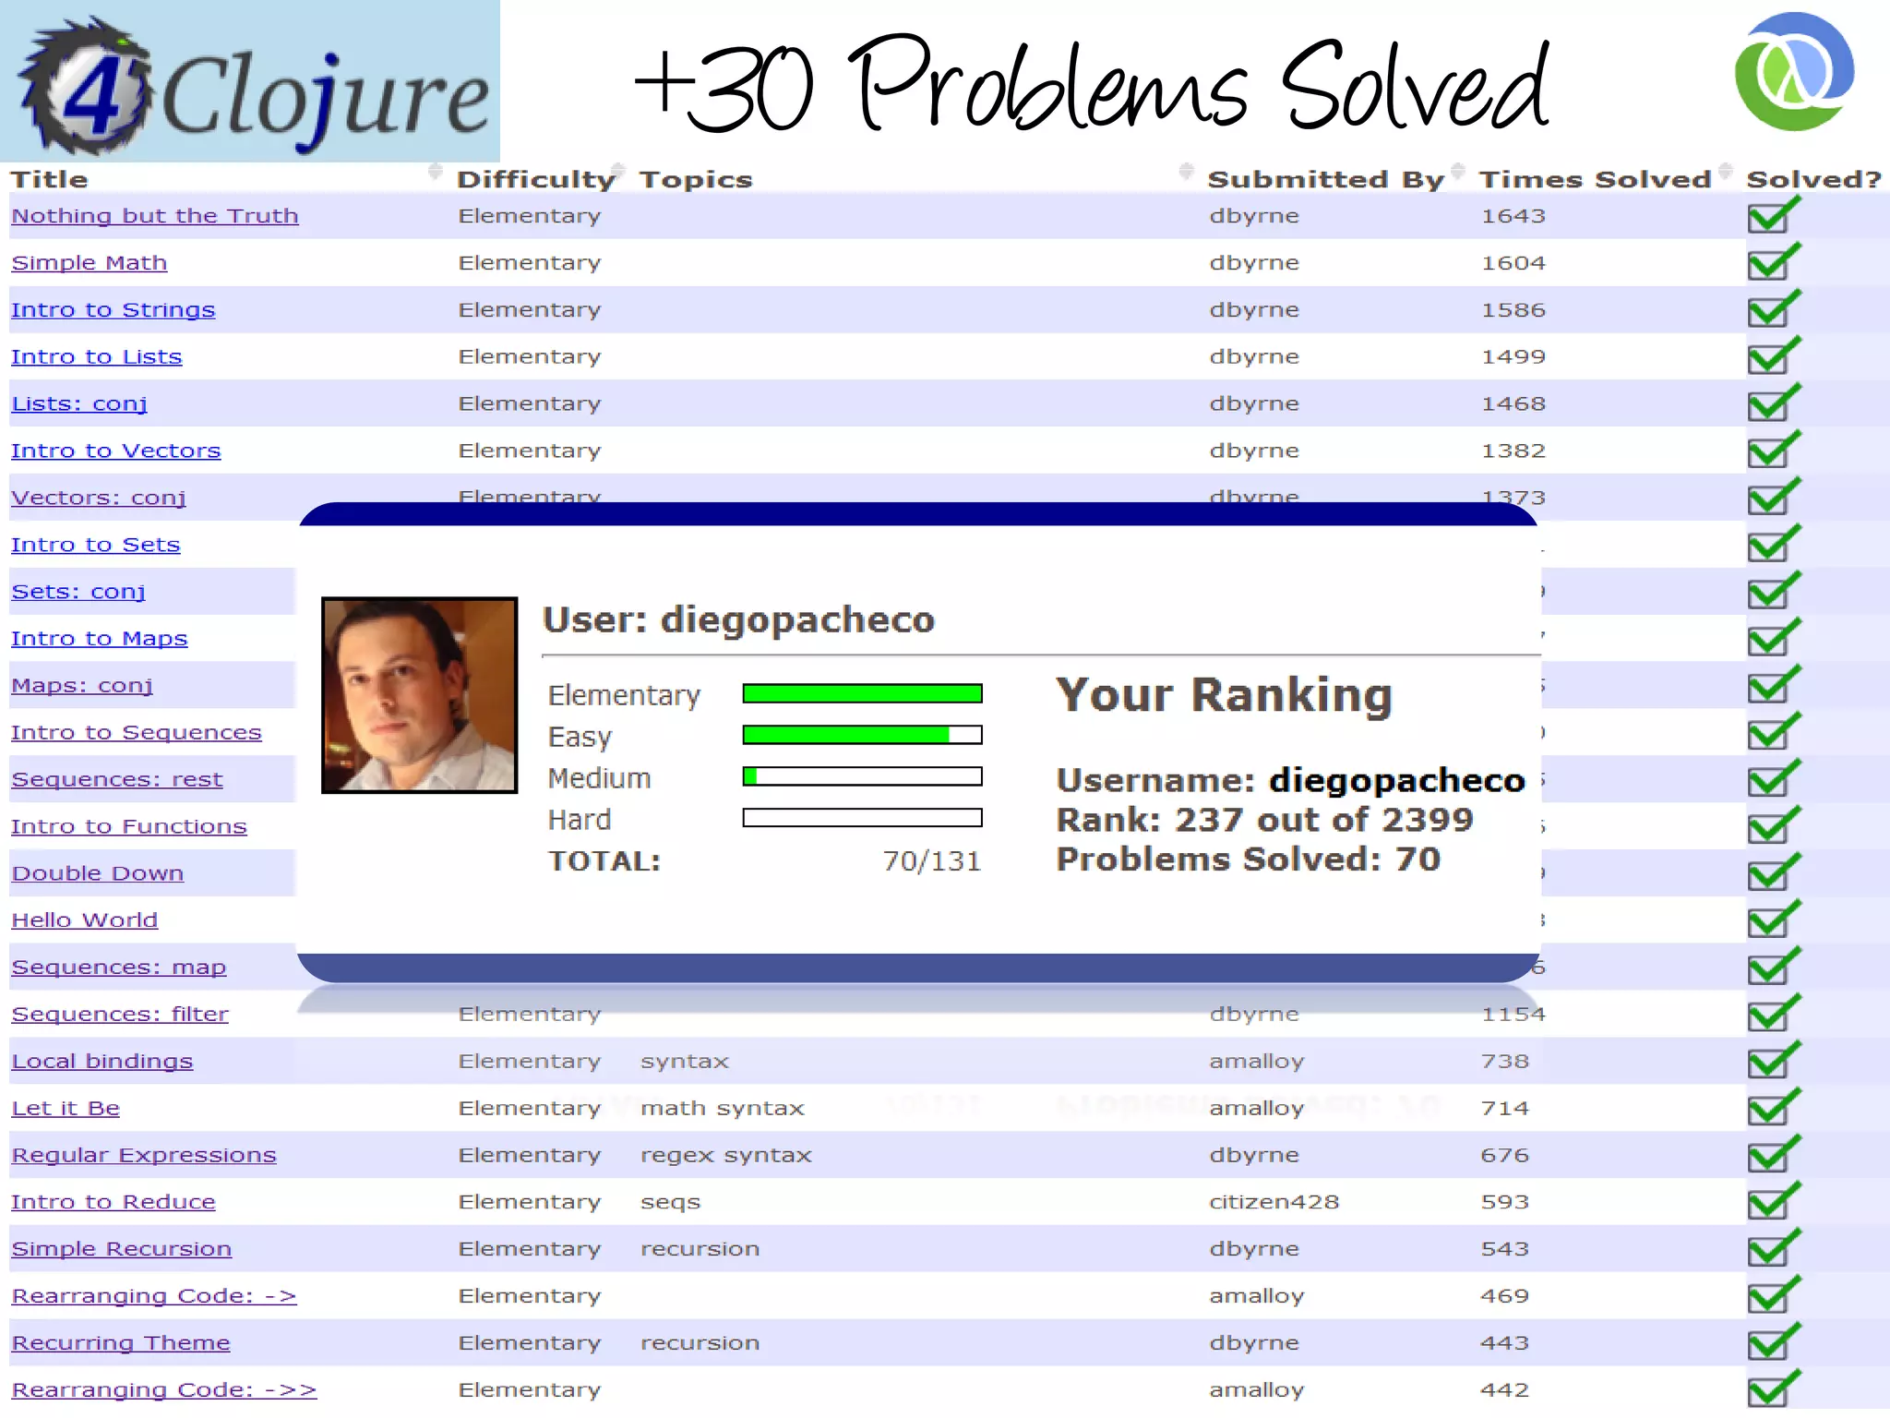Click the solved checkmark for Intro to Strings

click(1774, 309)
